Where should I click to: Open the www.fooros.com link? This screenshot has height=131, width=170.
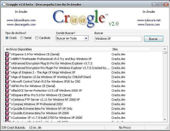click(149, 24)
